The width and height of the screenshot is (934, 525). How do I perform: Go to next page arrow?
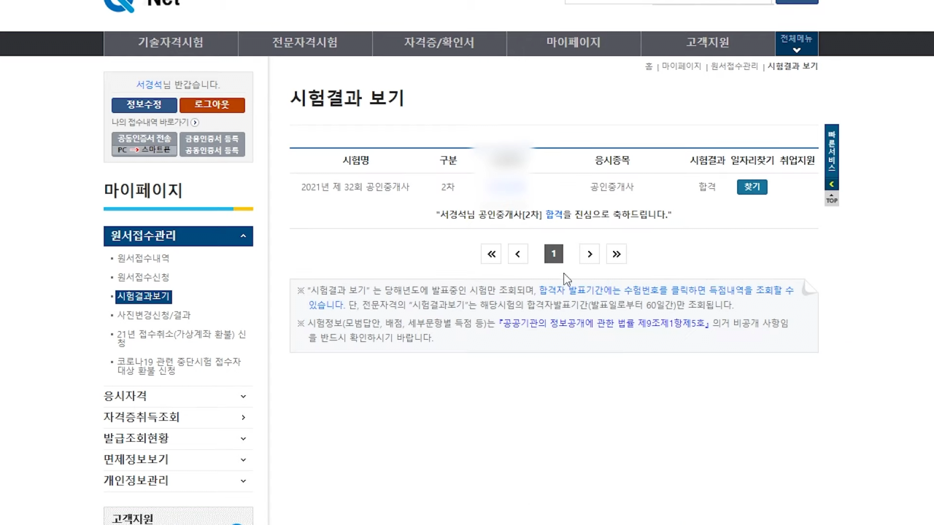[590, 254]
